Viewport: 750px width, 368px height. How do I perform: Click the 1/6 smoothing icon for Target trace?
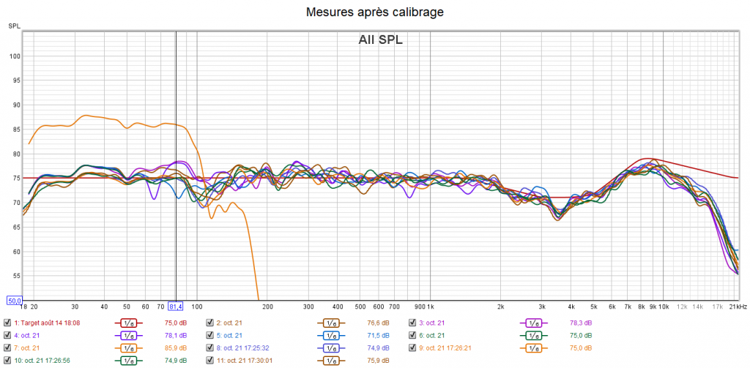127,323
